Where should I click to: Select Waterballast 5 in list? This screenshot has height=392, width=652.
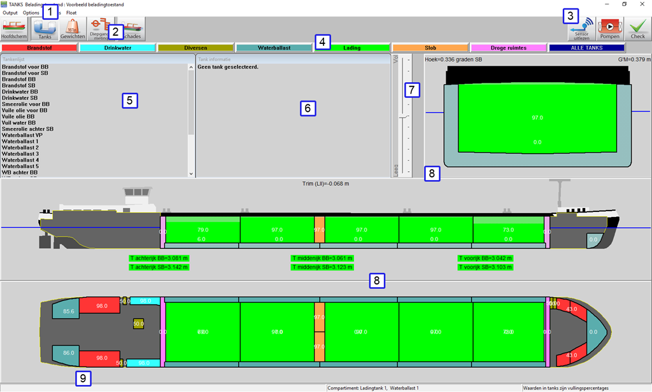pos(20,166)
